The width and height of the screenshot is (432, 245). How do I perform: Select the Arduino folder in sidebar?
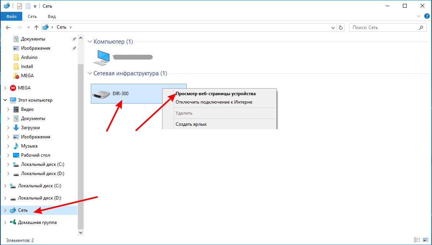29,57
